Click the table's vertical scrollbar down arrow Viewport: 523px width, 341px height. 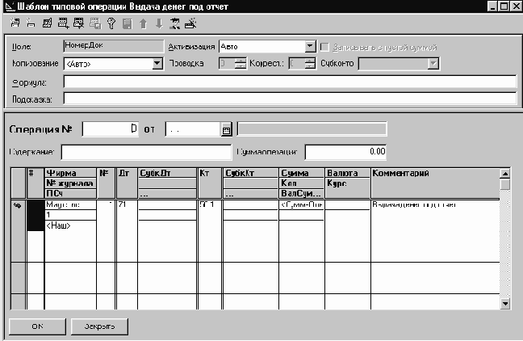click(x=505, y=303)
